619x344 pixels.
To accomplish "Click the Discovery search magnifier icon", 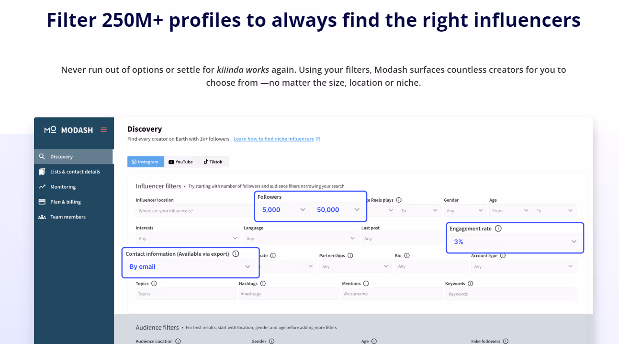I will pos(42,157).
